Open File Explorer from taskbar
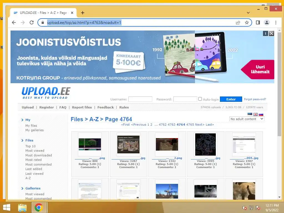Viewport: 284px width, 213px height. click(22, 207)
